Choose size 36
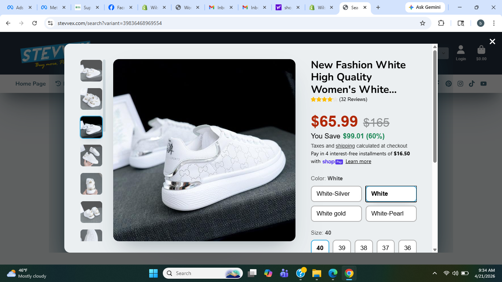 pyautogui.click(x=408, y=247)
